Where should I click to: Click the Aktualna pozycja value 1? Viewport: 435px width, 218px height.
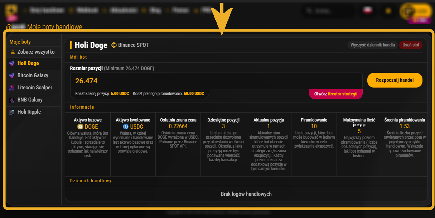[269, 127]
